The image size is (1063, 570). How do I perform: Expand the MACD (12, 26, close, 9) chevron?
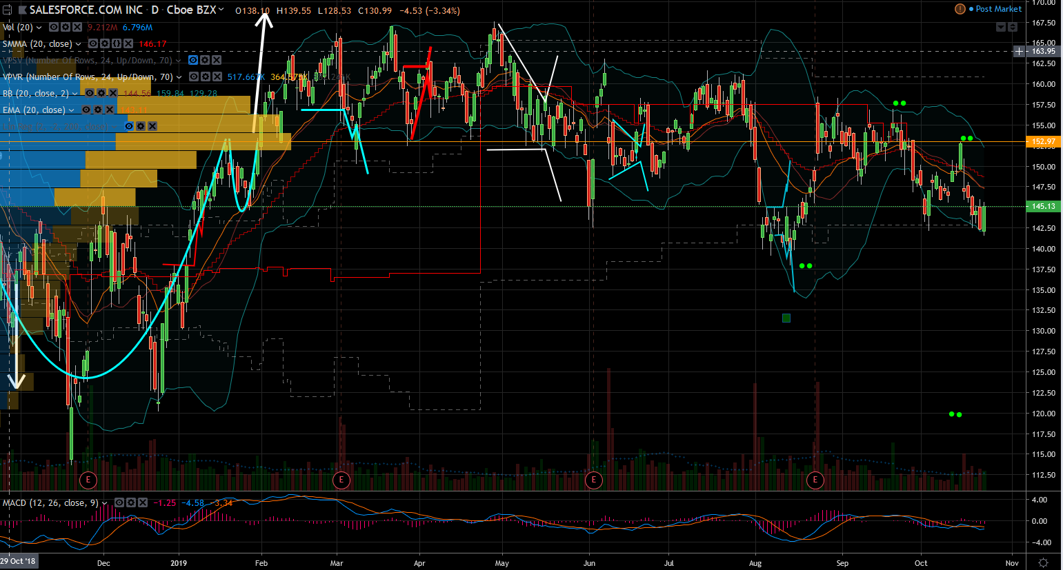[x=105, y=504]
